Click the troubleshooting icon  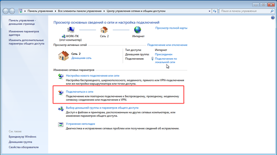pyautogui.click(x=61, y=125)
